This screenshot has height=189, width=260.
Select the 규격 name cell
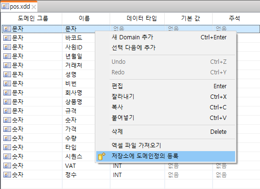click(71, 111)
